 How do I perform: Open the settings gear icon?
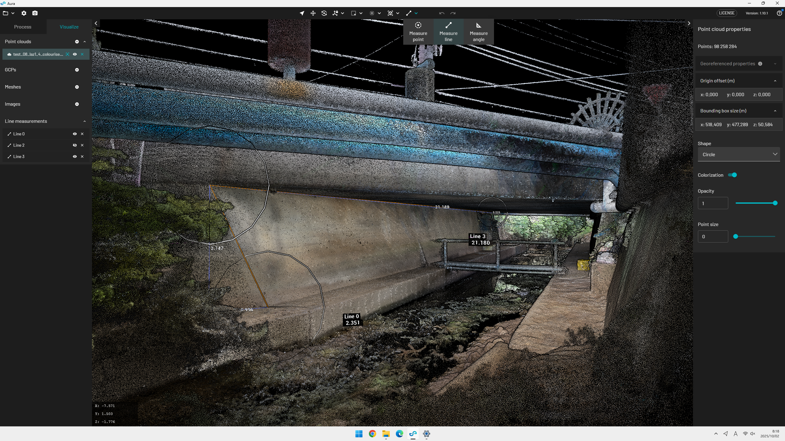coord(24,13)
